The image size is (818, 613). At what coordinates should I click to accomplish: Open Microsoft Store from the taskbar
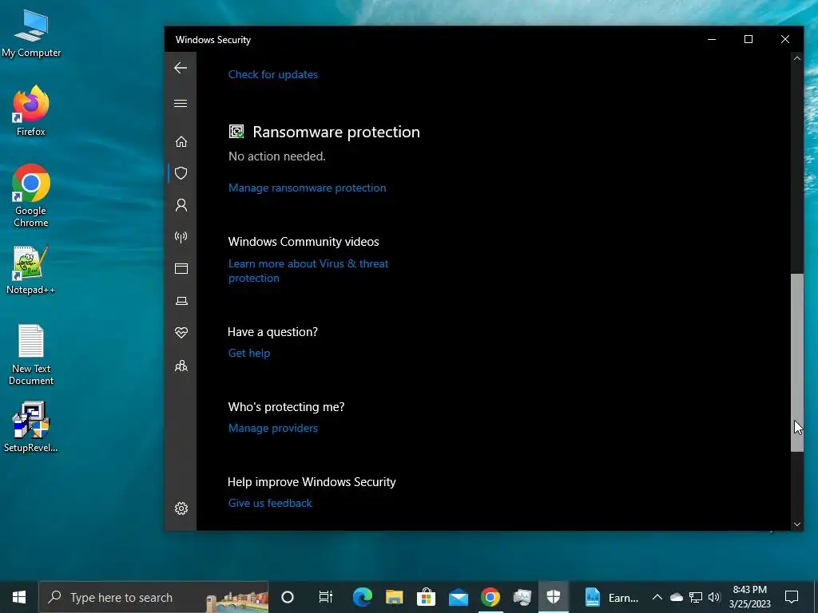coord(427,597)
